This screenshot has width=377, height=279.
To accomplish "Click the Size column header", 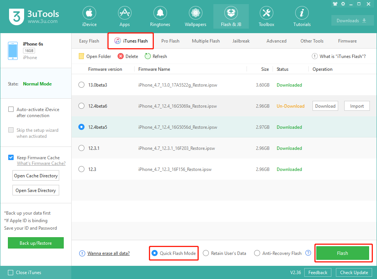I will tap(265, 69).
